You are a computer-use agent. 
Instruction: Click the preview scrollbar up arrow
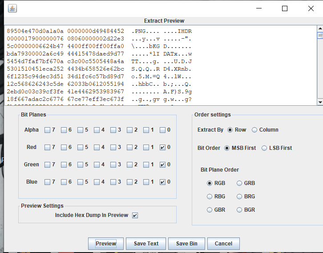click(320, 28)
